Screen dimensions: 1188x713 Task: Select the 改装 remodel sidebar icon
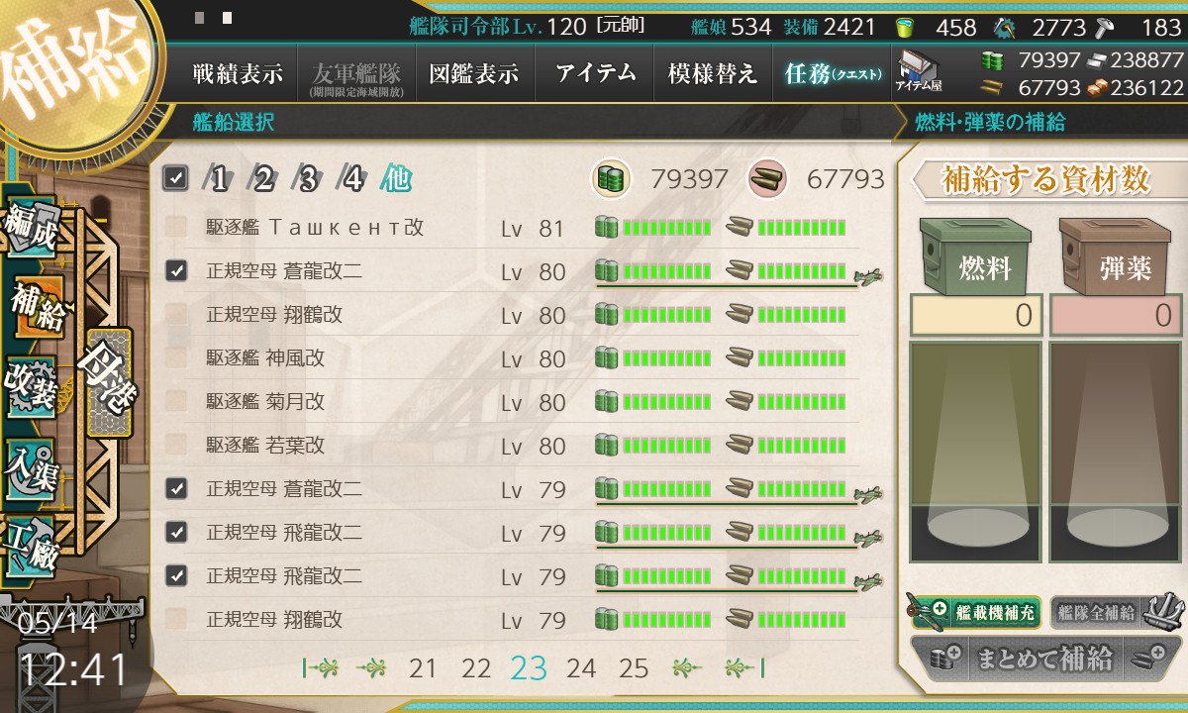(x=30, y=385)
